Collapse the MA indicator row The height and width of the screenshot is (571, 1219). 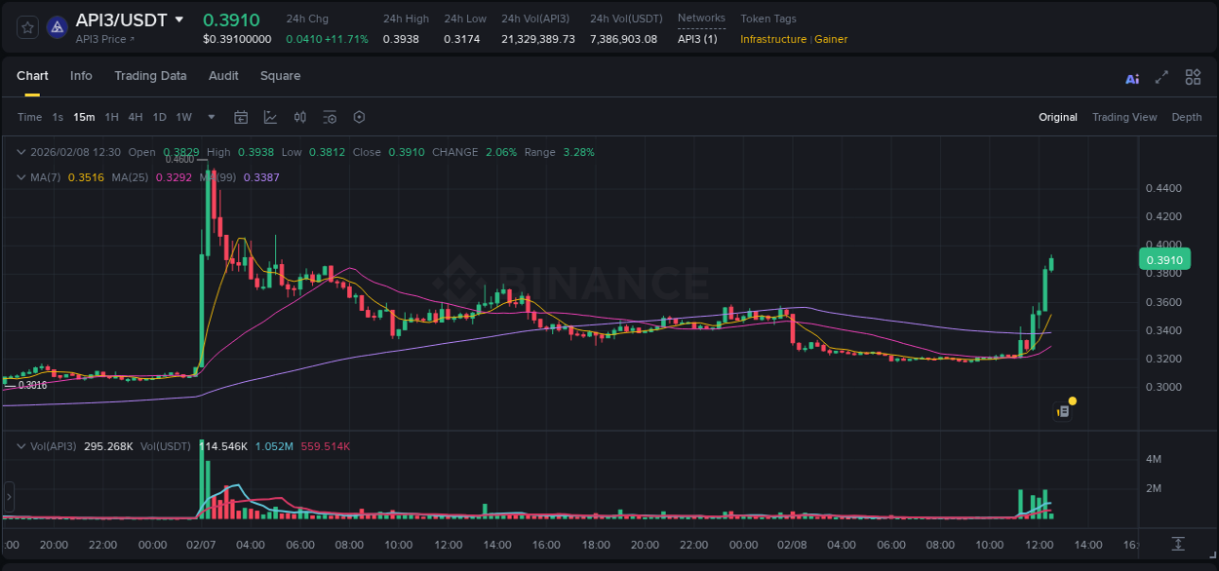click(x=20, y=178)
